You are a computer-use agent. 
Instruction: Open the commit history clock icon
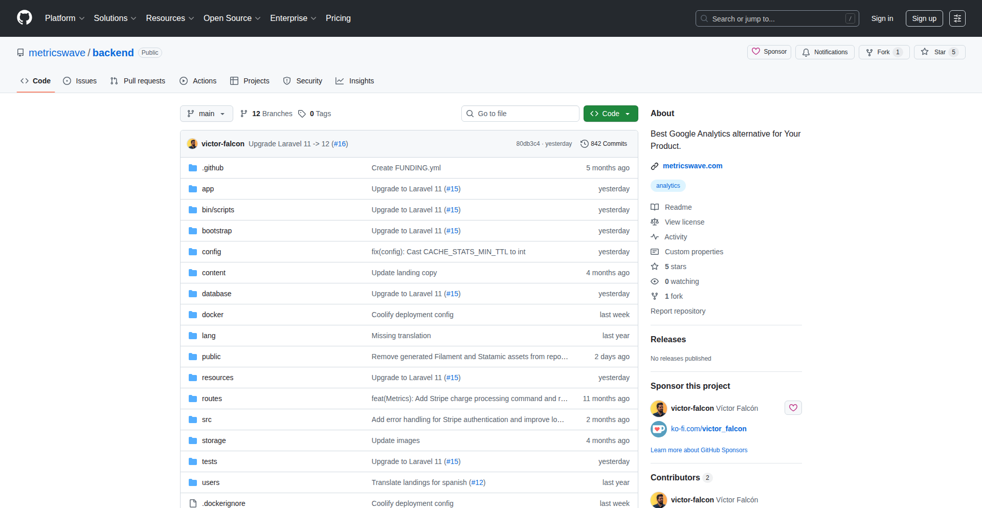584,144
